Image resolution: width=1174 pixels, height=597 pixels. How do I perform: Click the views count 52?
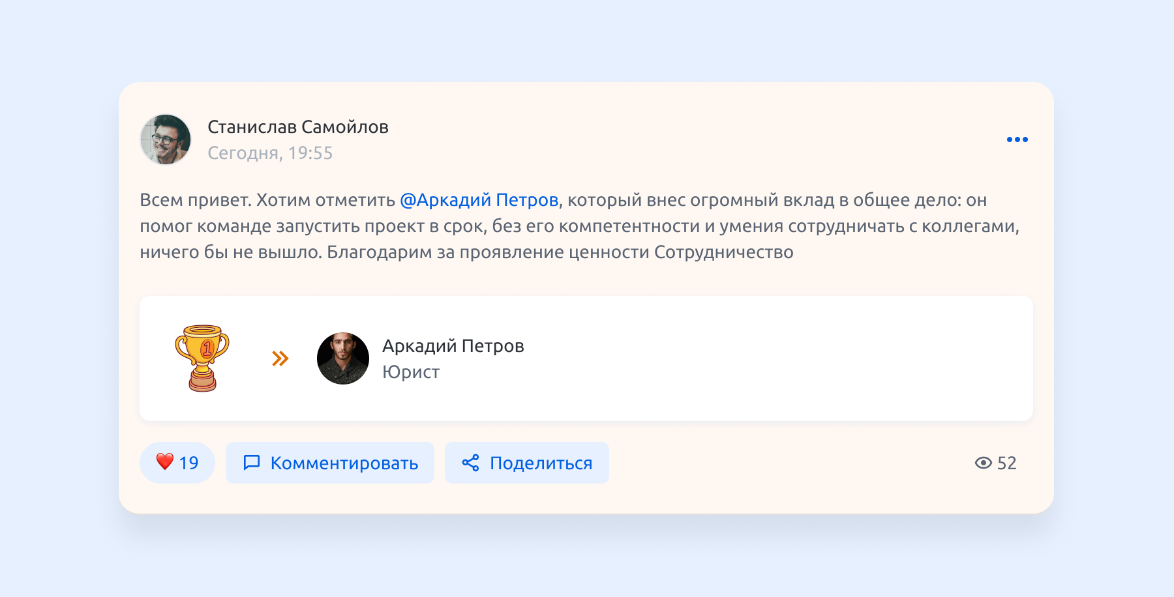(x=1007, y=463)
